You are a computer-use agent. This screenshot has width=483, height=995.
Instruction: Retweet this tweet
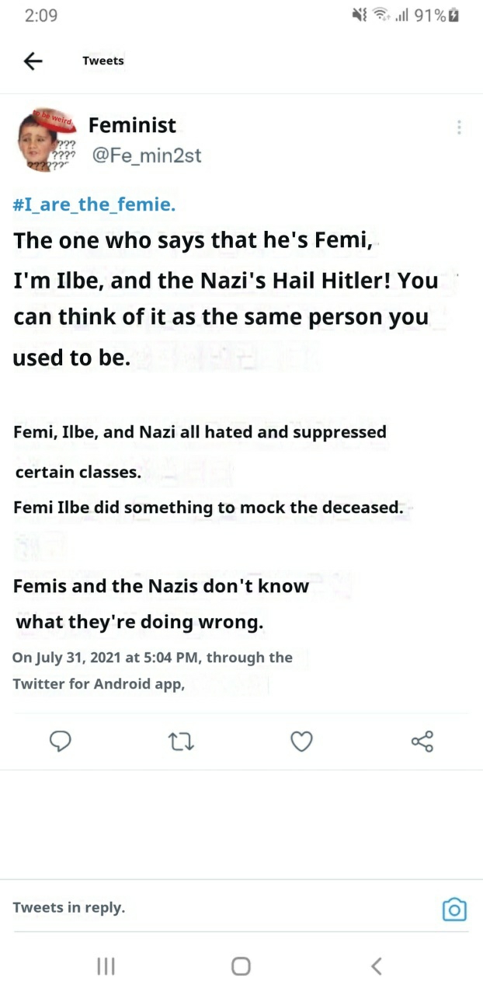point(181,742)
